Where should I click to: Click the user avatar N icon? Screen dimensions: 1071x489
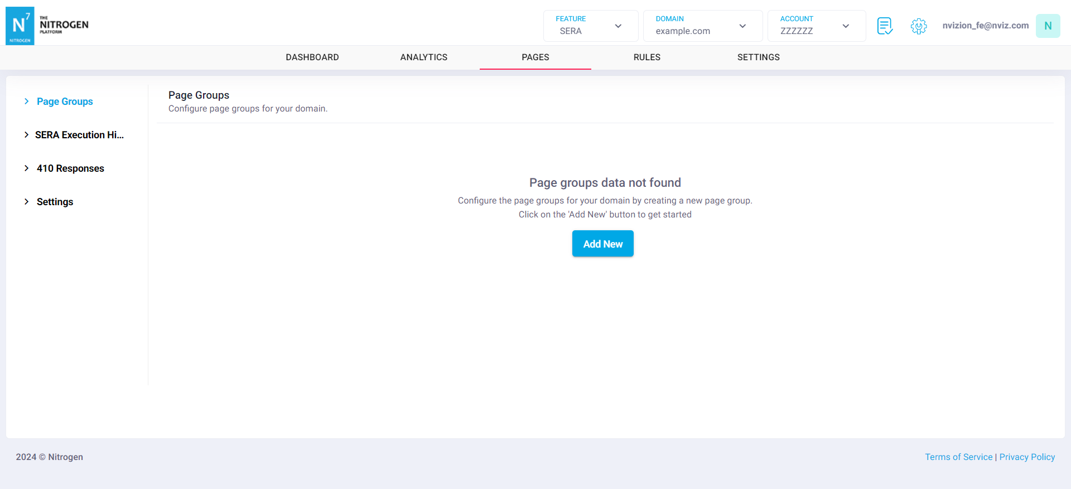point(1048,26)
